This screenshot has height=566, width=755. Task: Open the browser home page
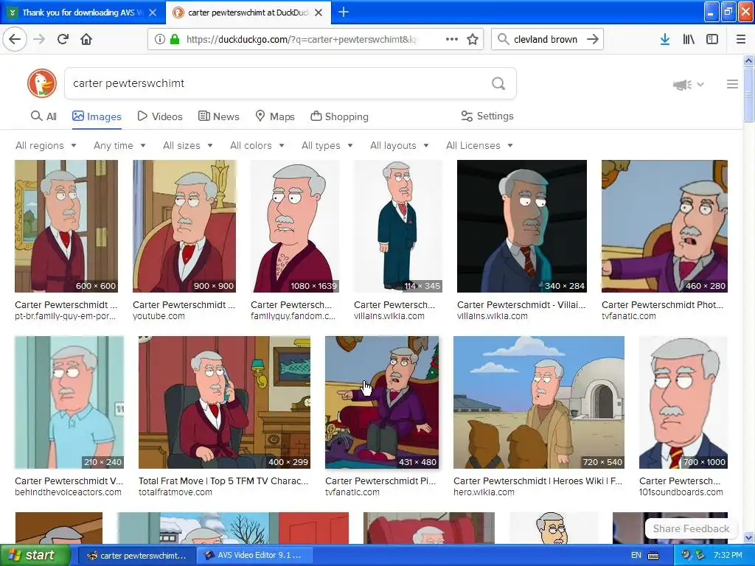click(x=86, y=39)
